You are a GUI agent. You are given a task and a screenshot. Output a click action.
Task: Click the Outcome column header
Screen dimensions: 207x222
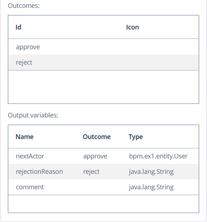tap(97, 137)
